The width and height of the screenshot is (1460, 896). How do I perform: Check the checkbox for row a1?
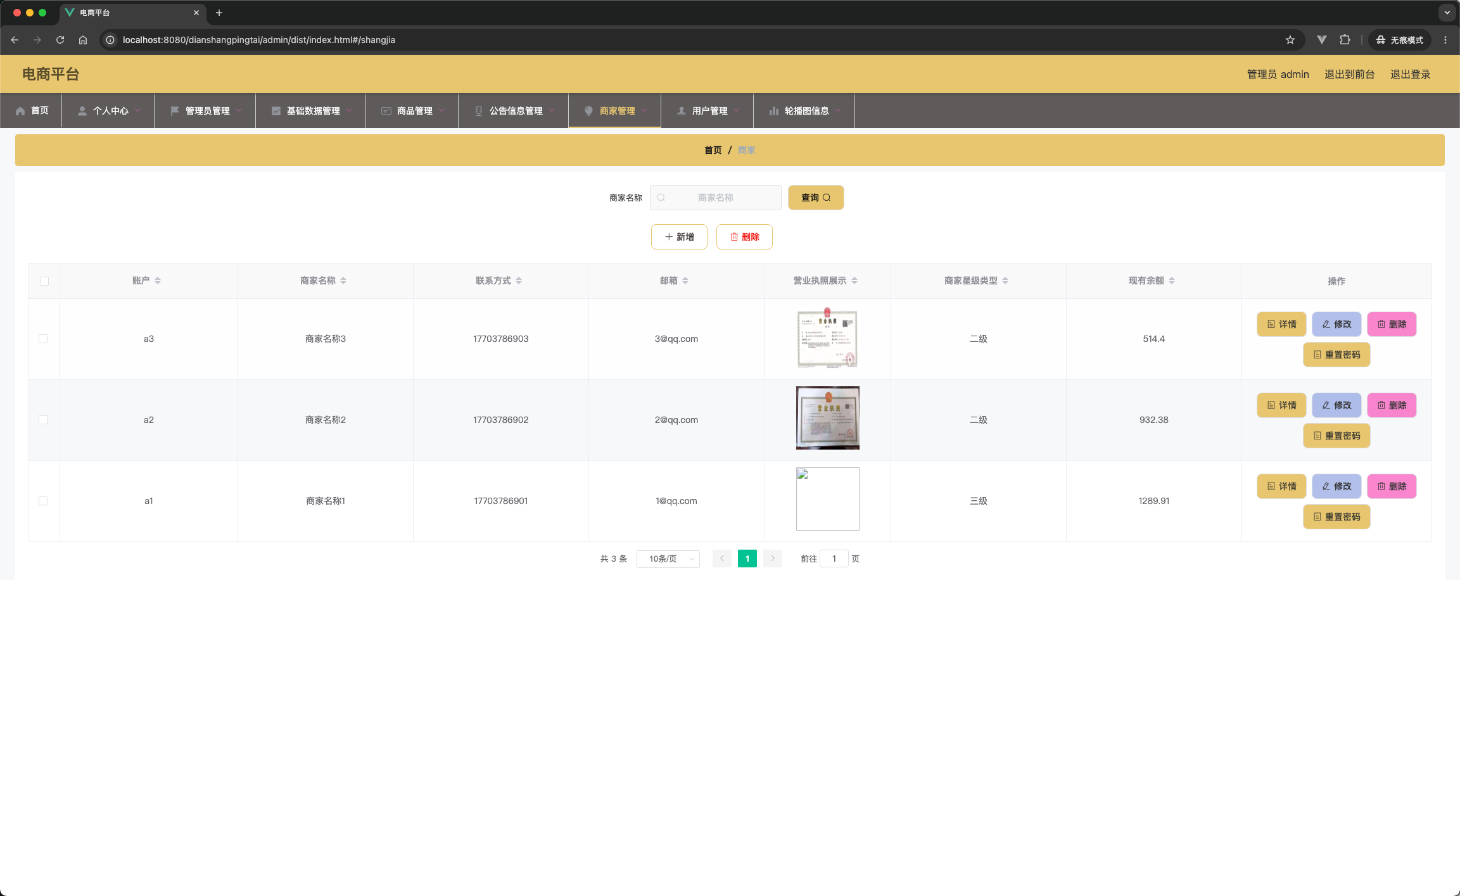point(43,501)
